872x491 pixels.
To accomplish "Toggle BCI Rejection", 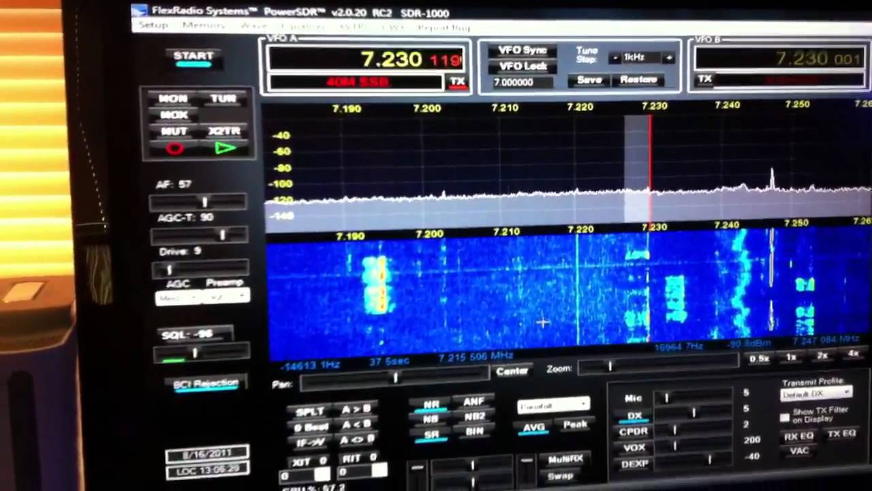I will 206,385.
